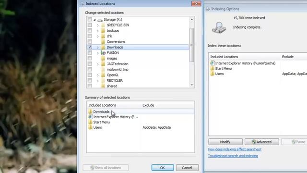This screenshot has width=307, height=173.
Task: Check the images folder checkbox
Action: pos(90,58)
